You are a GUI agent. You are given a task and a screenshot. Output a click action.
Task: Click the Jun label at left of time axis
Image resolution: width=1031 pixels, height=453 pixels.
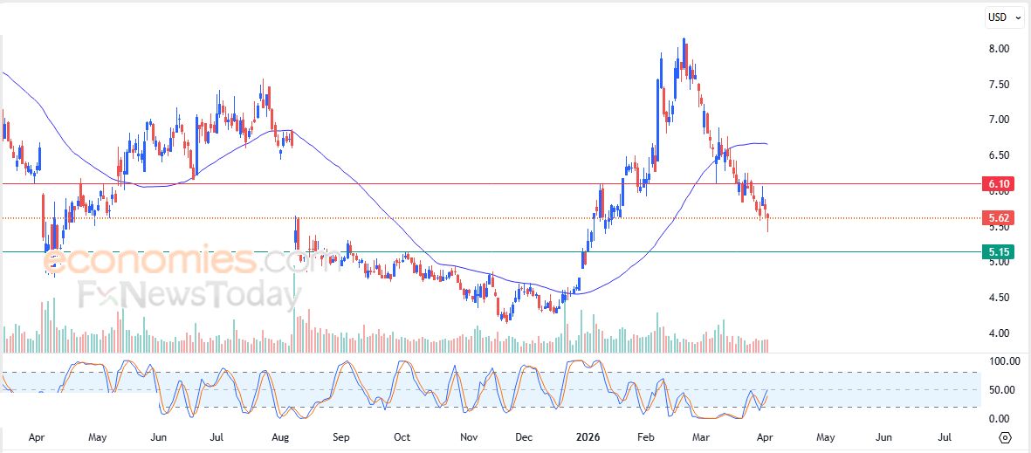(x=159, y=437)
